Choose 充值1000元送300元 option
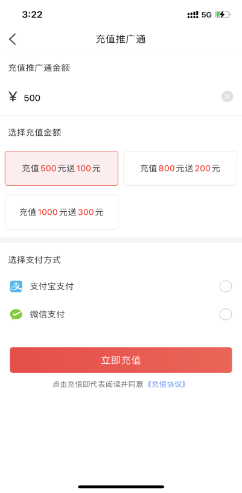 [x=62, y=212]
